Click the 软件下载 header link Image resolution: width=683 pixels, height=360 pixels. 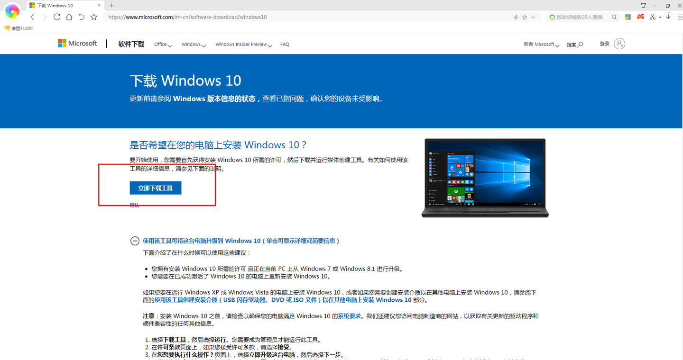tap(131, 44)
